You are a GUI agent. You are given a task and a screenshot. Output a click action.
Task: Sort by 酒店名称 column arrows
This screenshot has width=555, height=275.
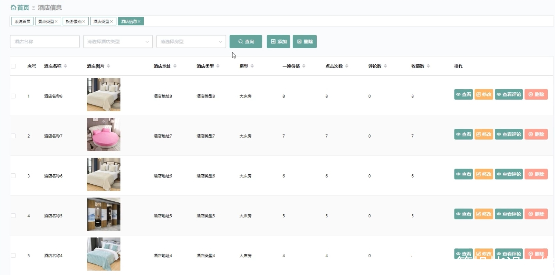[65, 66]
